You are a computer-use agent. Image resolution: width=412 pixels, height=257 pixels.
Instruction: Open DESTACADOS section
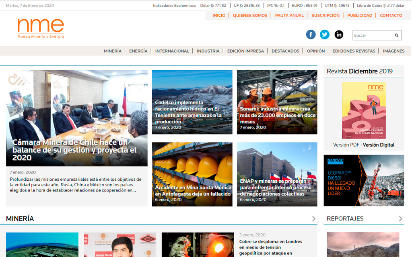click(x=285, y=51)
